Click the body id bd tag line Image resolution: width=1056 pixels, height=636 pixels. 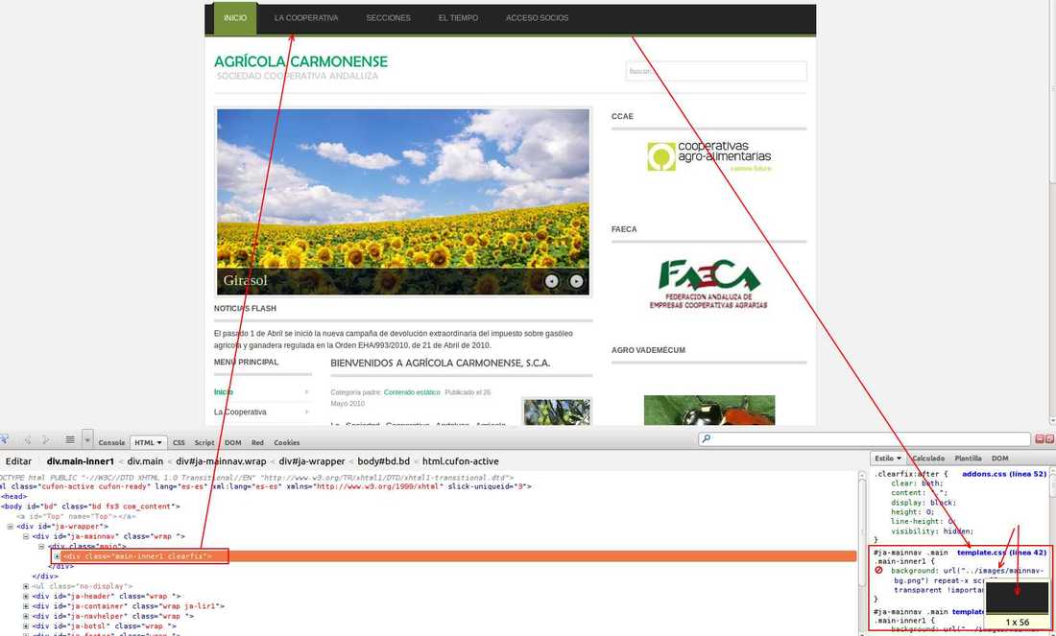(90, 506)
